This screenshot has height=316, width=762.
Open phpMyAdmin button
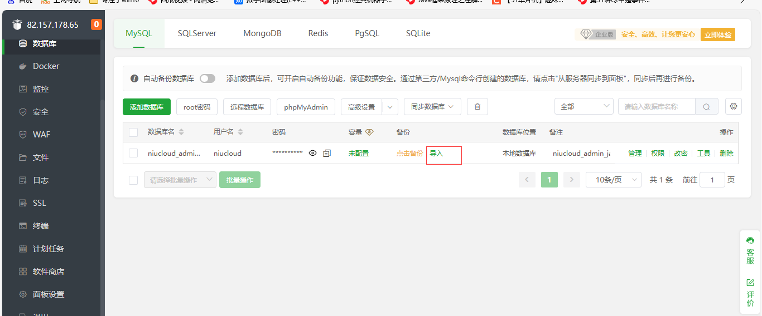point(306,107)
